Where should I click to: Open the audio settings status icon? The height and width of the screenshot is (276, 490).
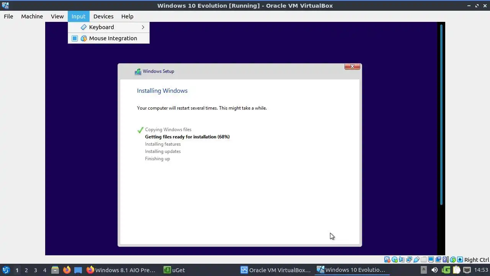pyautogui.click(x=402, y=260)
